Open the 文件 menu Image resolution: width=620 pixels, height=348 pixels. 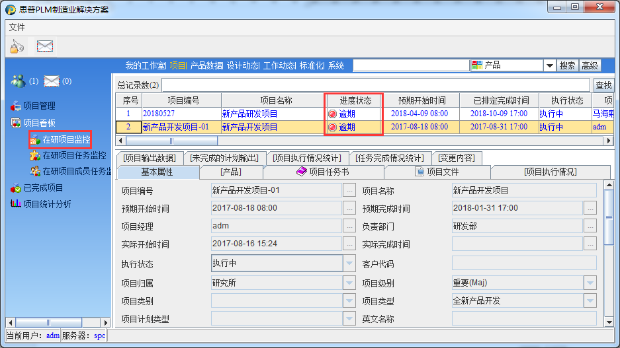point(17,27)
